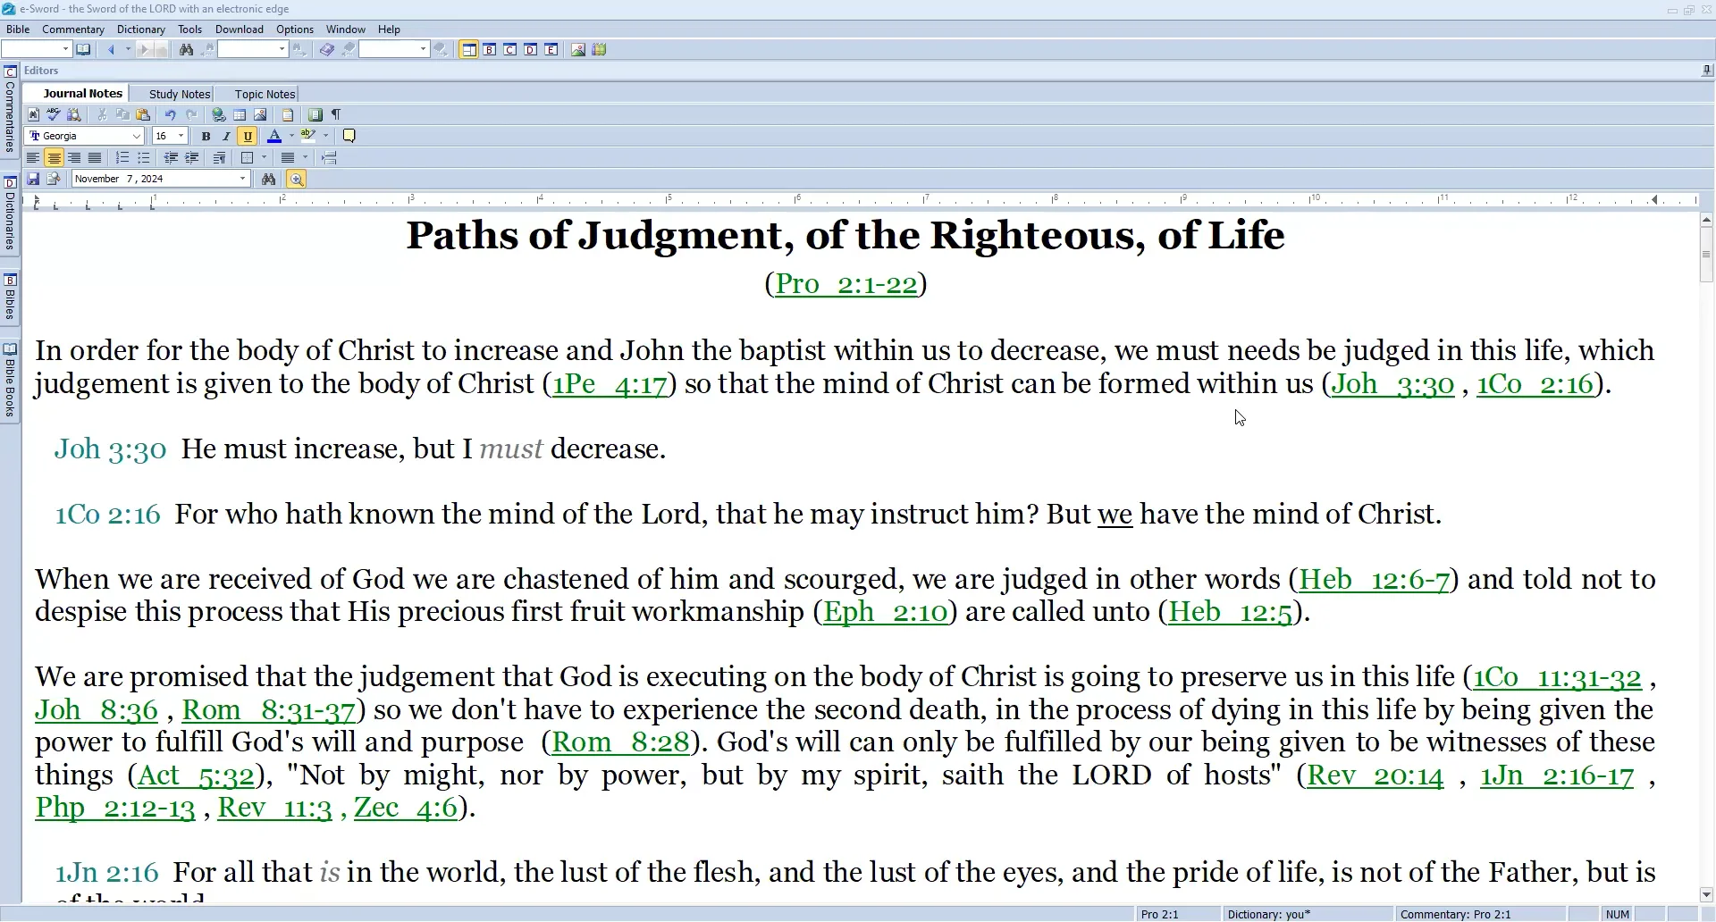Open the Insert Table tool

coord(240,115)
